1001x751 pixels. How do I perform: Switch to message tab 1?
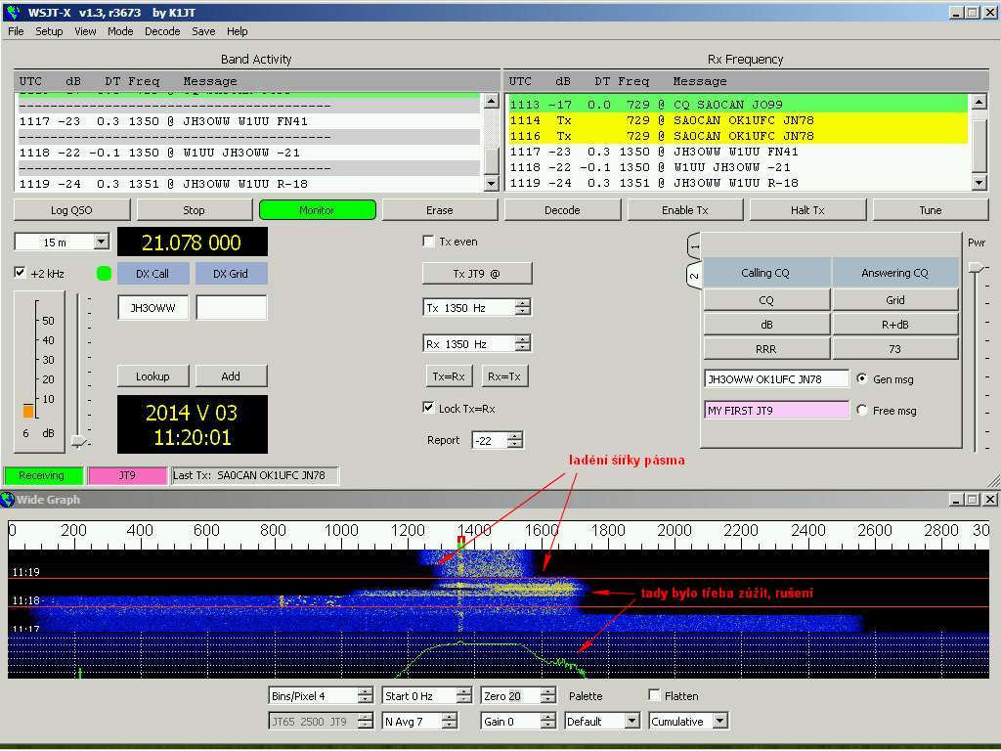[x=694, y=244]
